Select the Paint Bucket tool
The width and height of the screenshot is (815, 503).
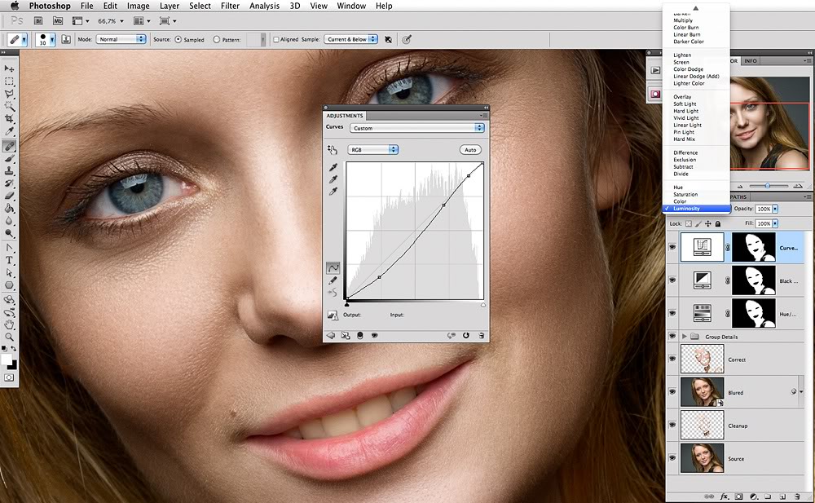point(9,209)
